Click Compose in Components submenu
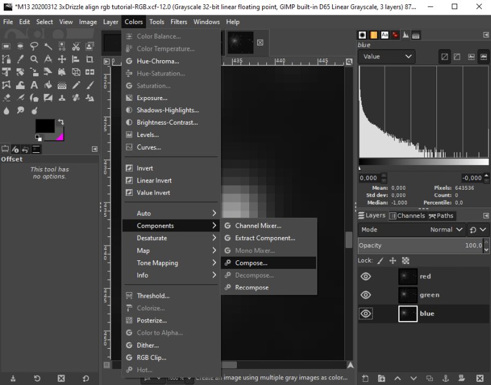The image size is (491, 385). click(x=269, y=263)
